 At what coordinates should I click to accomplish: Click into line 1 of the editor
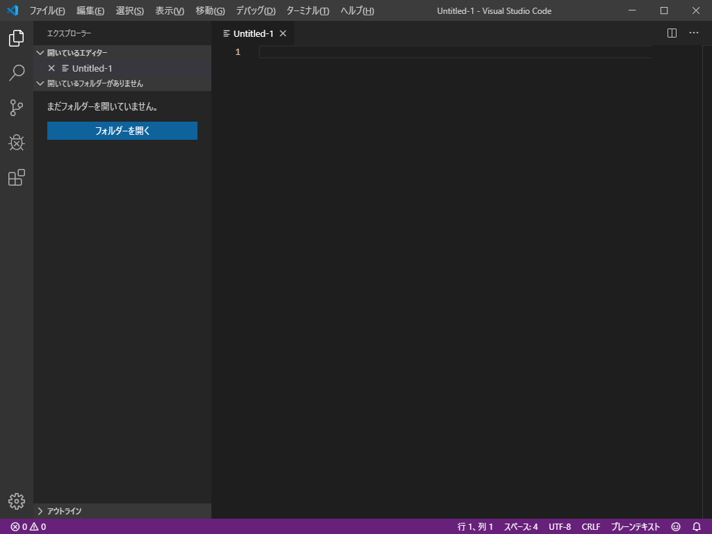pyautogui.click(x=455, y=52)
